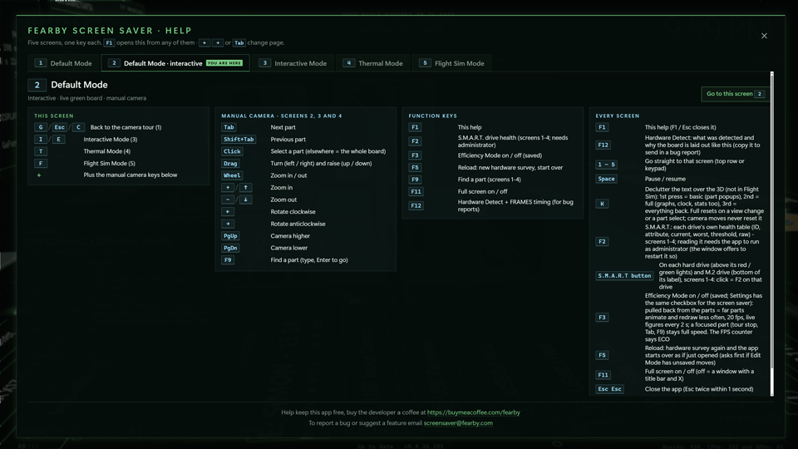Click F11 key in Every Screen section
The width and height of the screenshot is (798, 449).
coord(603,375)
